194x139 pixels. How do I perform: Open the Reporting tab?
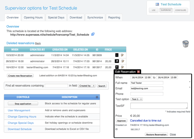[x=114, y=18]
